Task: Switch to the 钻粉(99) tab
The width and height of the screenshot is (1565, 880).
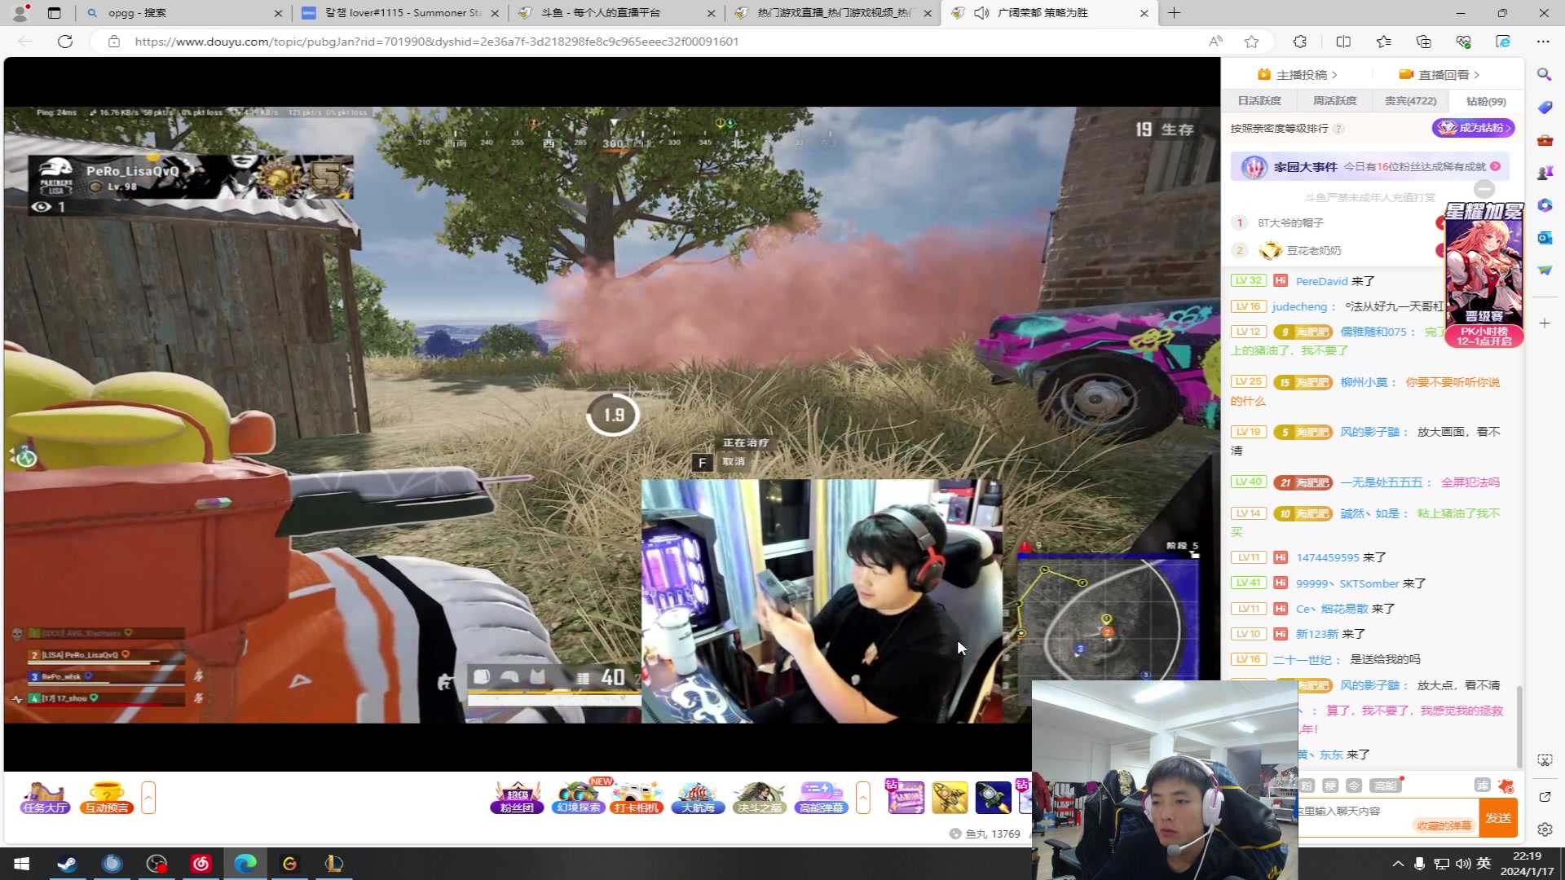Action: 1486,101
